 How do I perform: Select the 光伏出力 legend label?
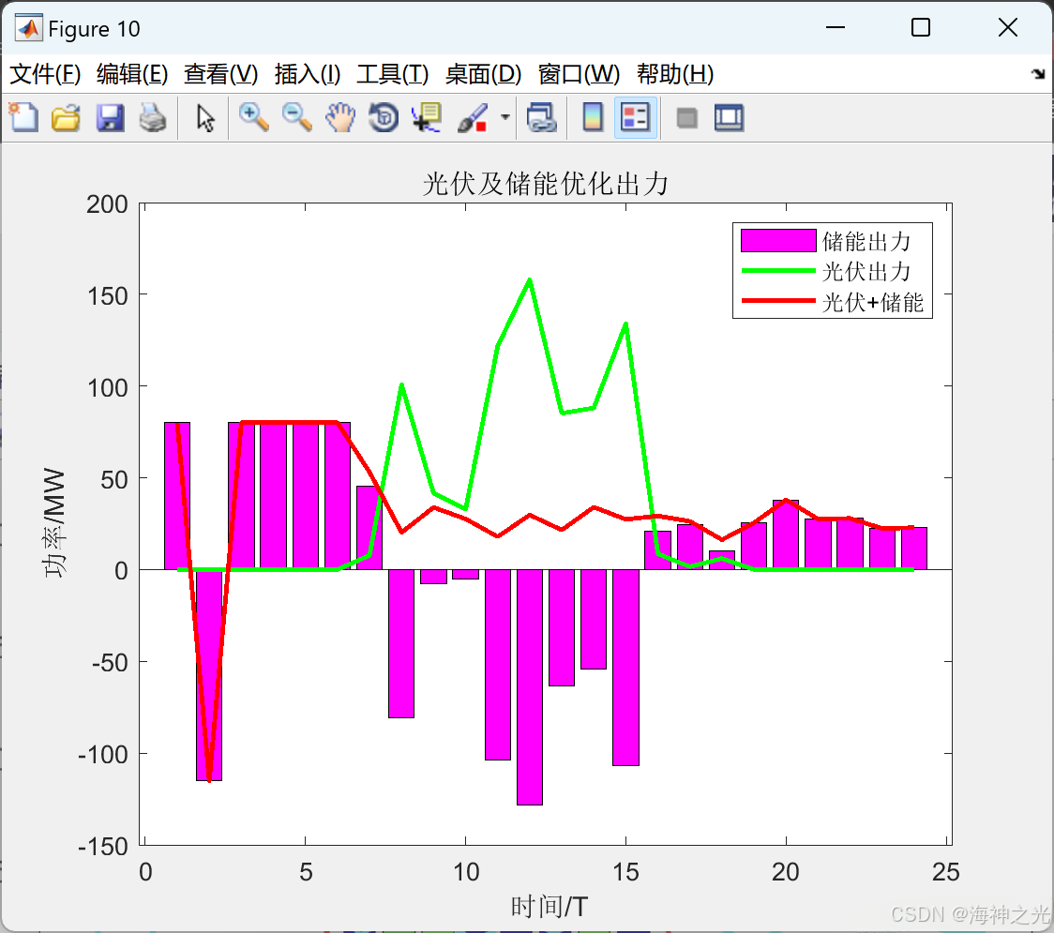866,272
